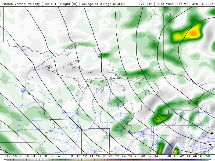Click the "40" color scale label
Image resolution: width=215 pixels, height=161 pixels.
tap(175, 156)
